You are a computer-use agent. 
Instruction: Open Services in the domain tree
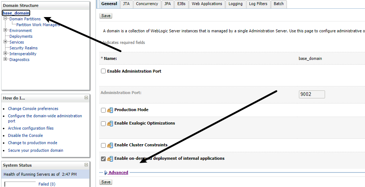[17, 42]
